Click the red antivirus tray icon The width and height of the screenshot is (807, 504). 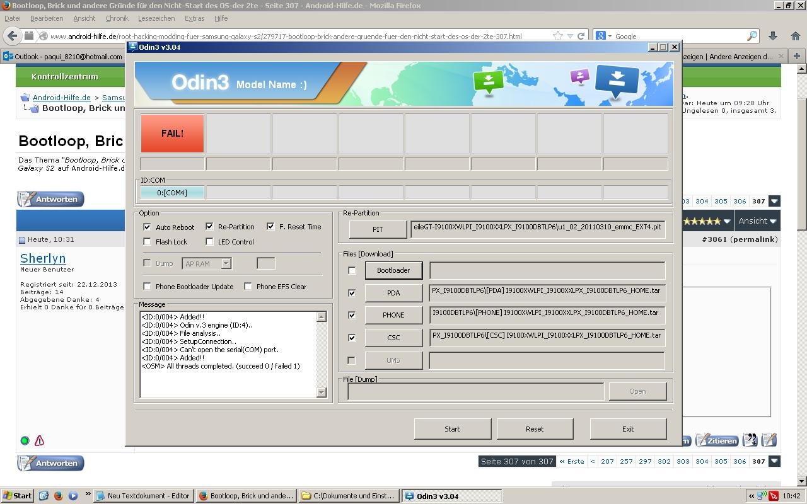click(x=773, y=496)
